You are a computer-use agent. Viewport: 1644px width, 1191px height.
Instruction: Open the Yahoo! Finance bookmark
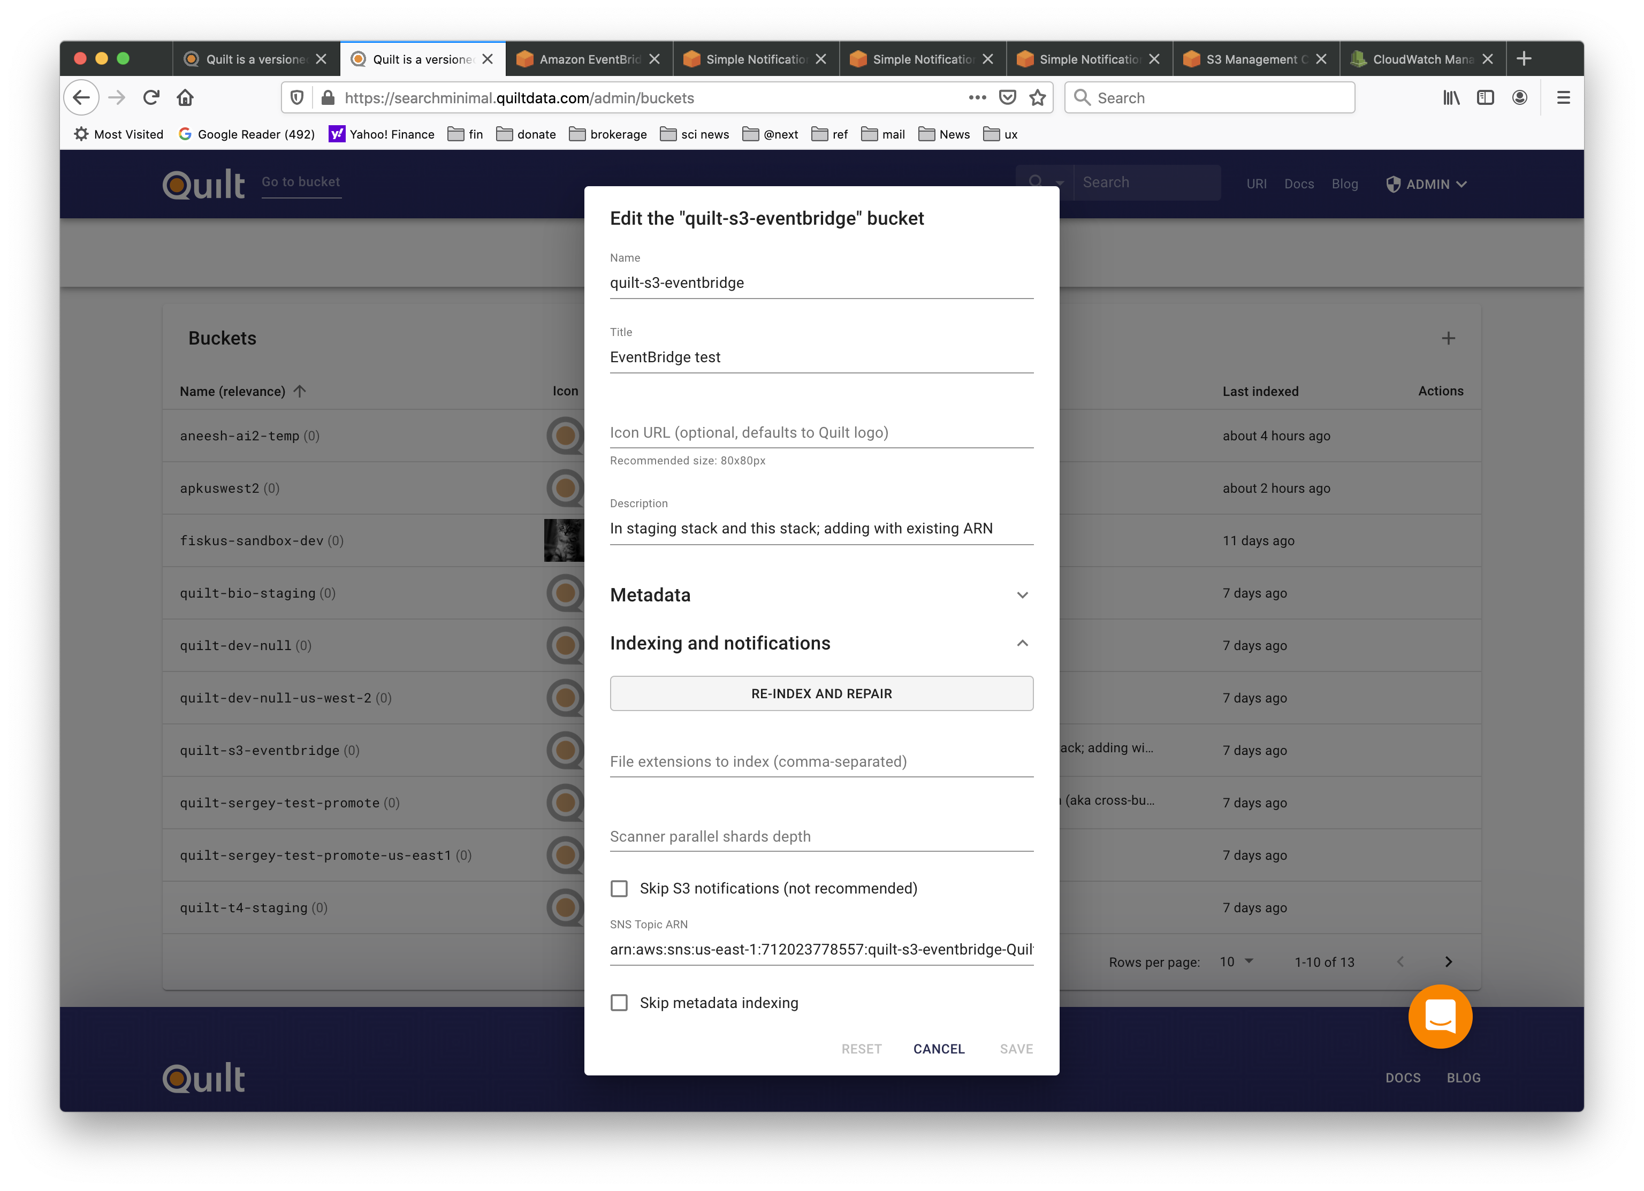pyautogui.click(x=382, y=135)
